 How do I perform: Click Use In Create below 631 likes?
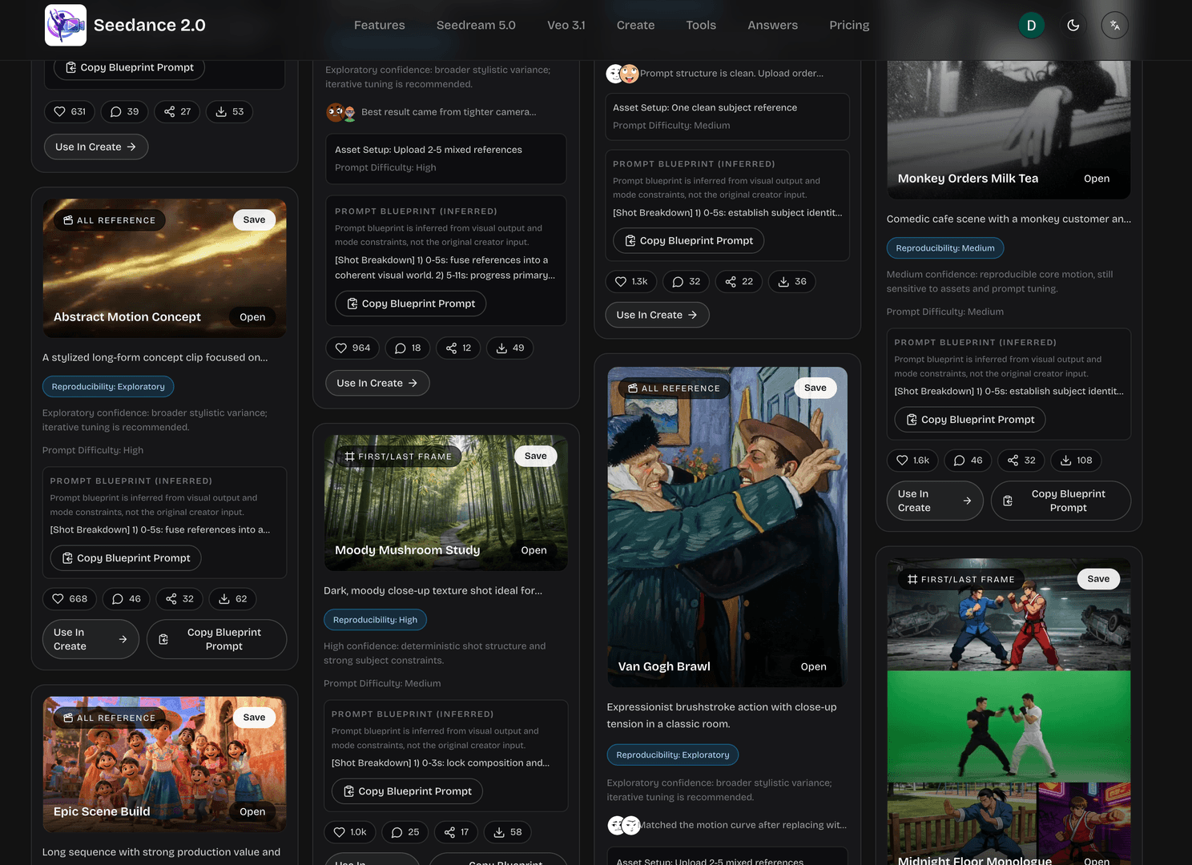[96, 147]
